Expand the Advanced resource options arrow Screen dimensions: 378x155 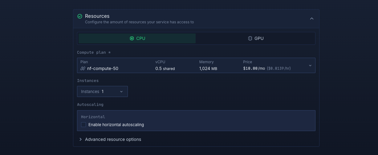click(81, 139)
